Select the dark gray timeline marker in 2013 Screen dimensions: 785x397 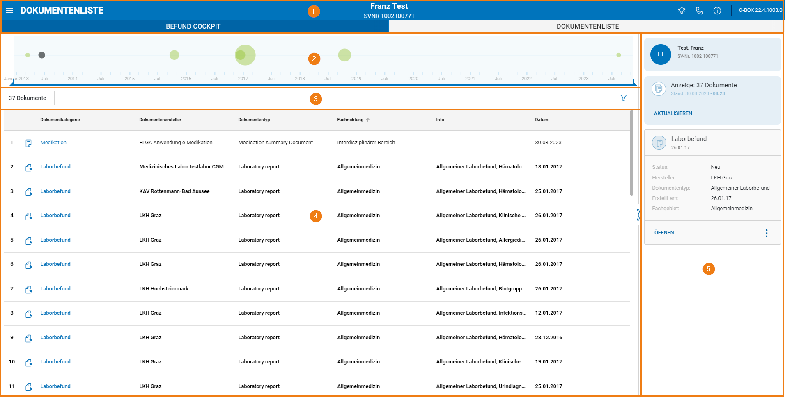(x=41, y=55)
